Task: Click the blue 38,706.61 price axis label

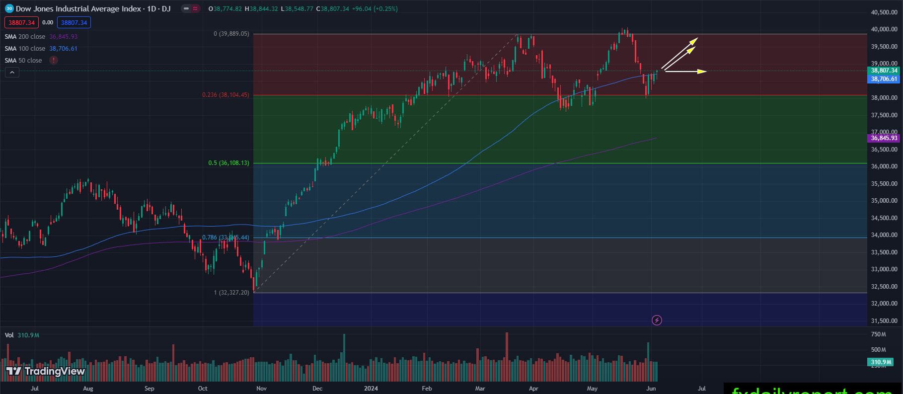Action: [x=884, y=79]
